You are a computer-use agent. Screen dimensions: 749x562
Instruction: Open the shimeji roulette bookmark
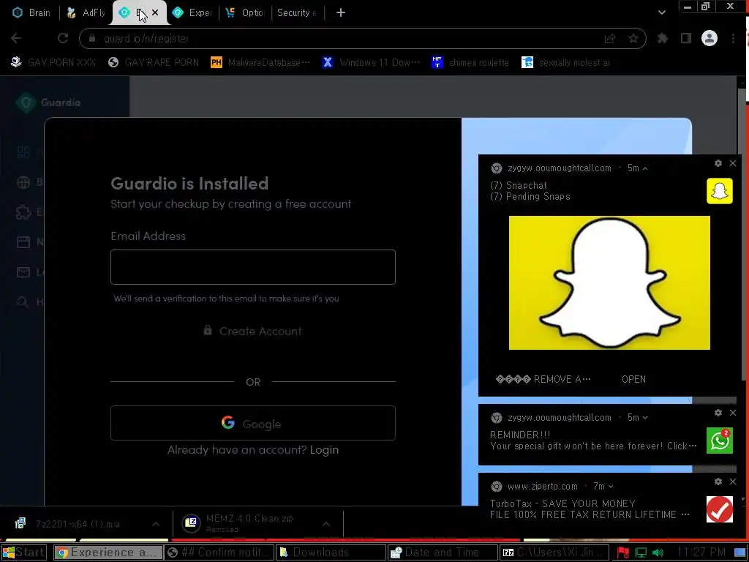[470, 63]
